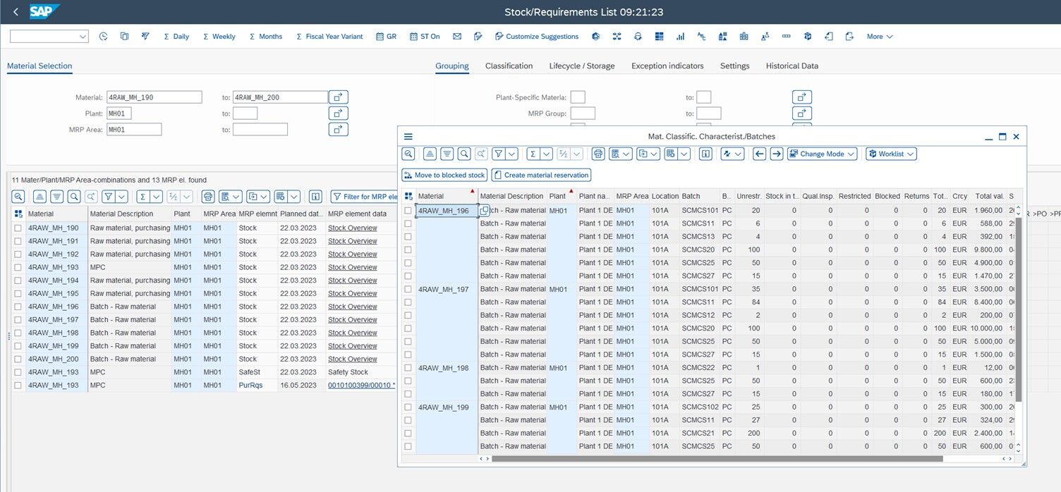Click the table grid layout icon
This screenshot has height=492, width=1061.
point(660,37)
